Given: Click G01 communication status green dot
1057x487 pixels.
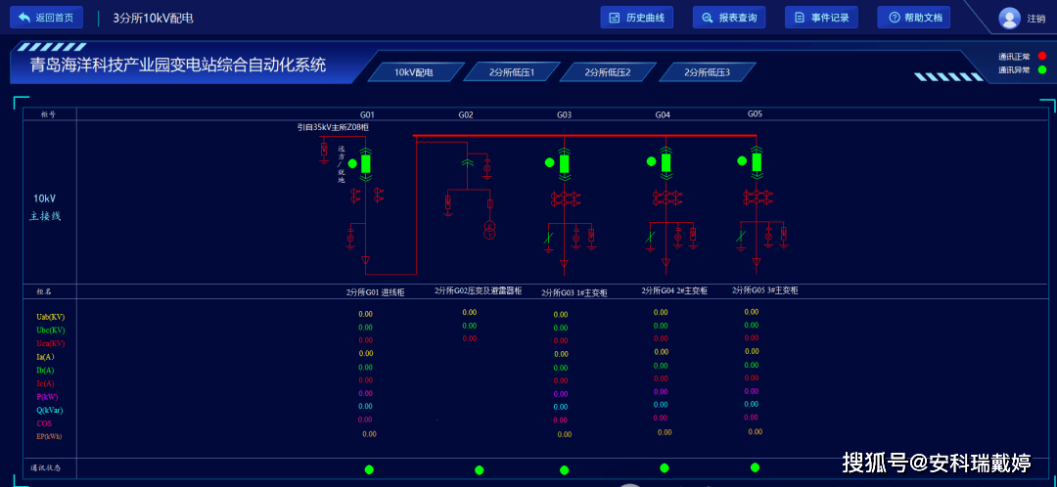Looking at the screenshot, I should [369, 469].
